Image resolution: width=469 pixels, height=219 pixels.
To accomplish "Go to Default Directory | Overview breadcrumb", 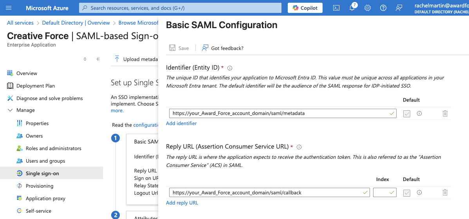I will tap(76, 23).
